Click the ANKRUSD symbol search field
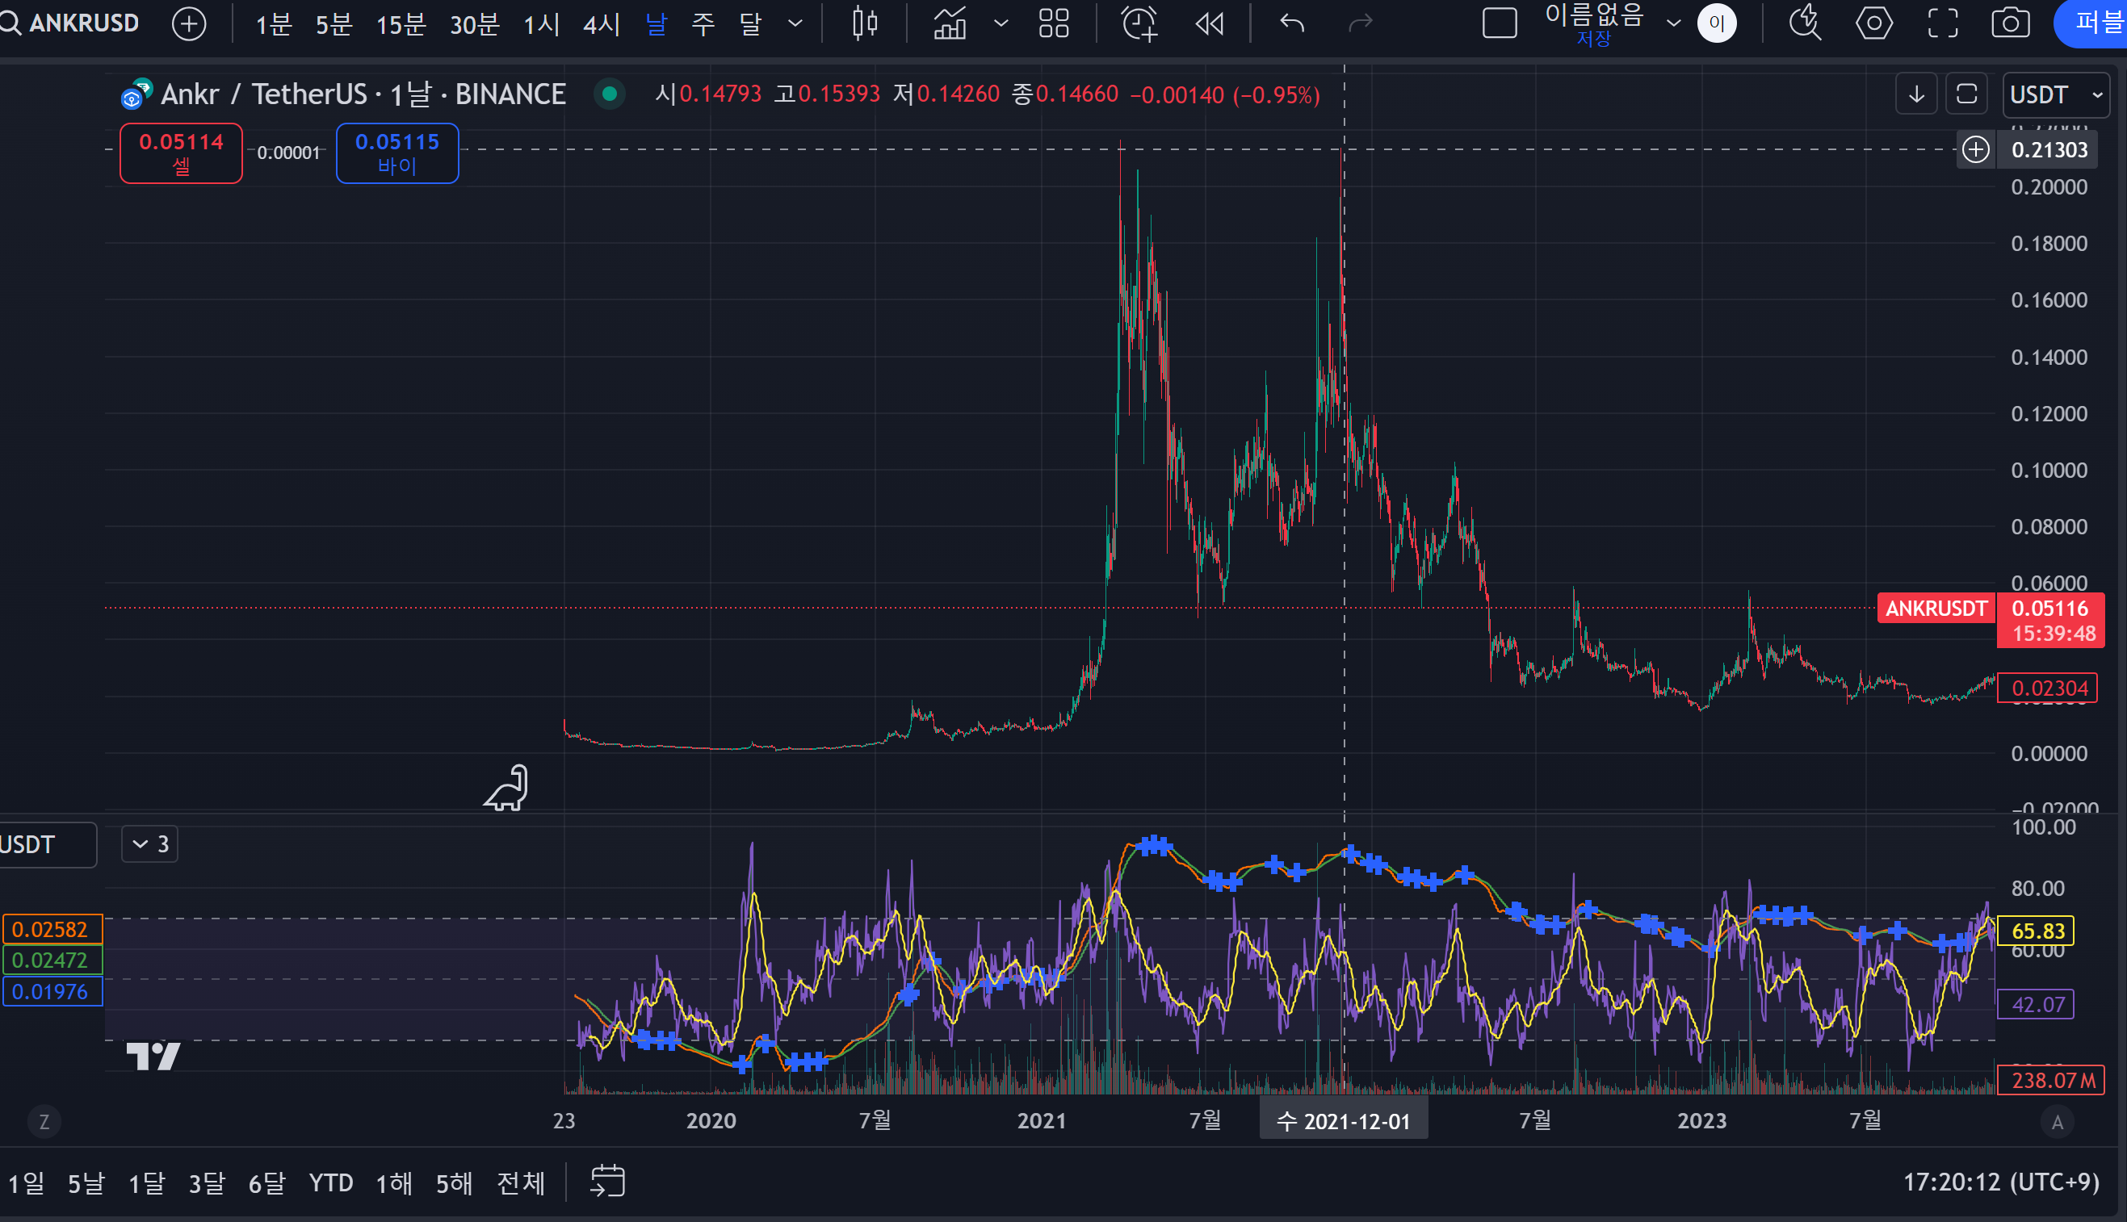 pyautogui.click(x=84, y=23)
